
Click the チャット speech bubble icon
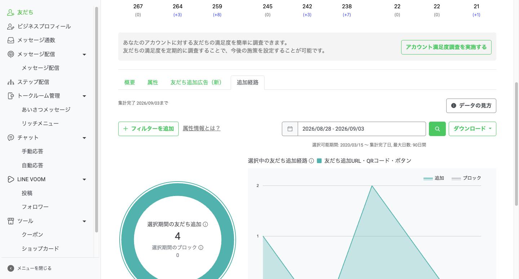[11, 138]
